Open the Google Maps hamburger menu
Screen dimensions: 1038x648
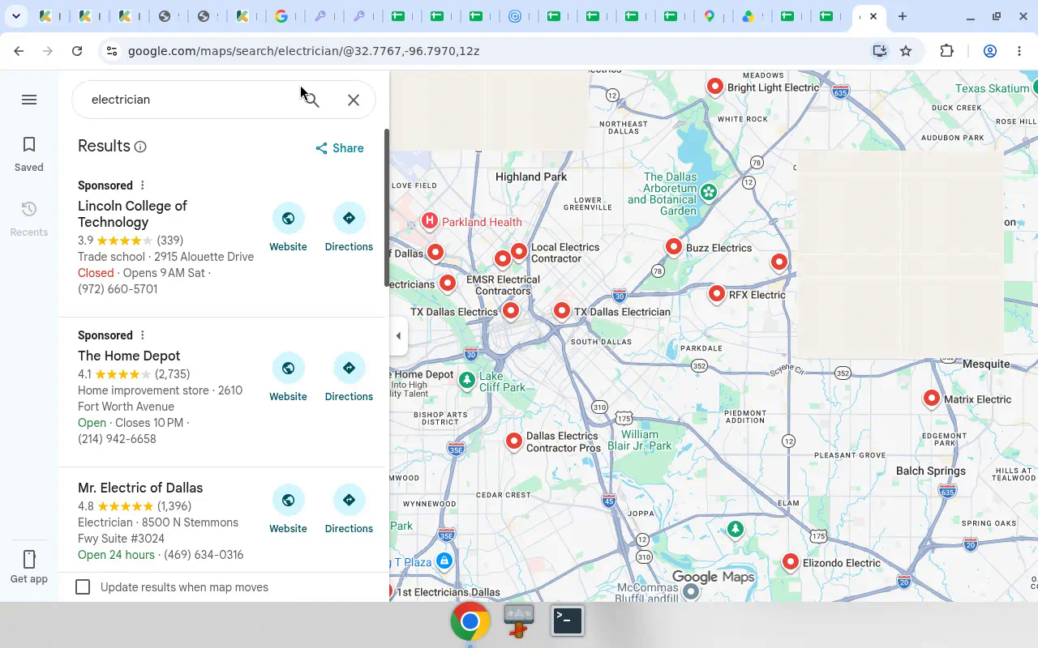coord(29,100)
